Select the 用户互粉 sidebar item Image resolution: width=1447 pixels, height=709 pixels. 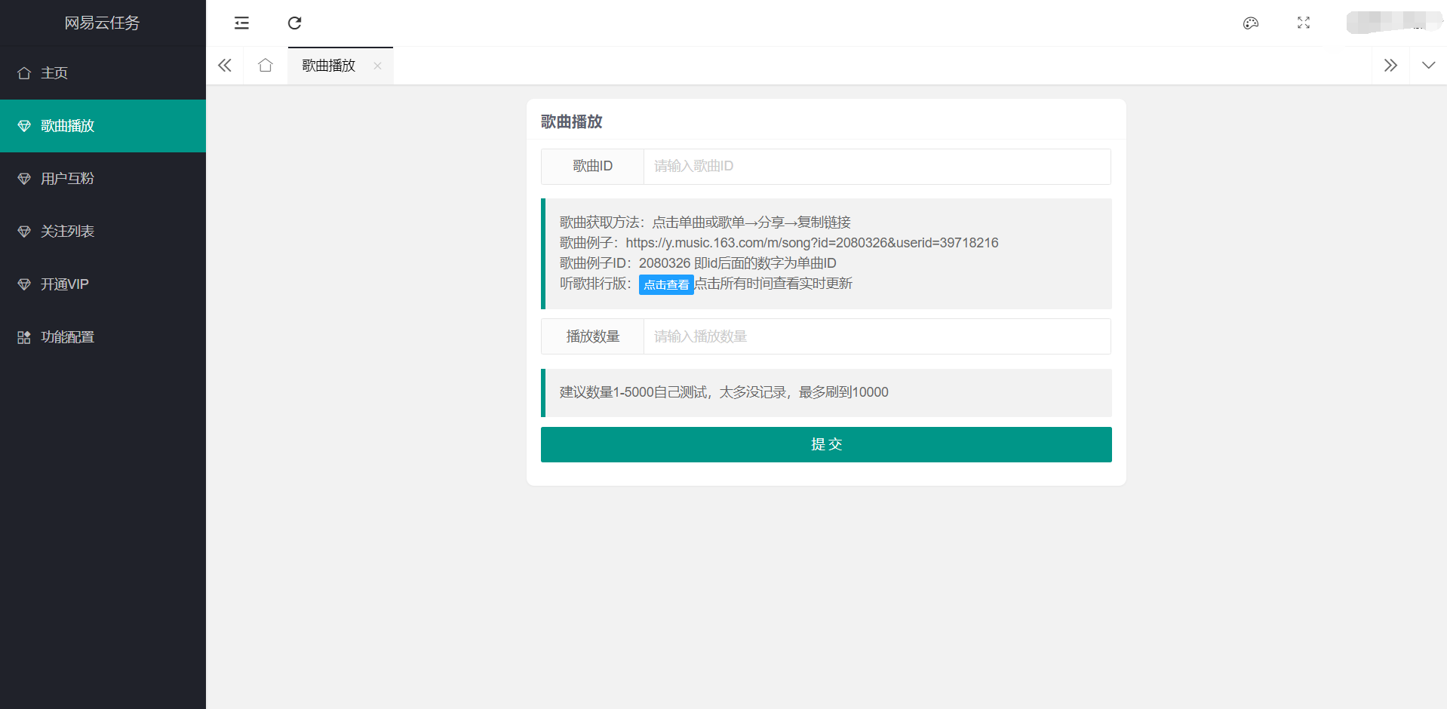(67, 178)
